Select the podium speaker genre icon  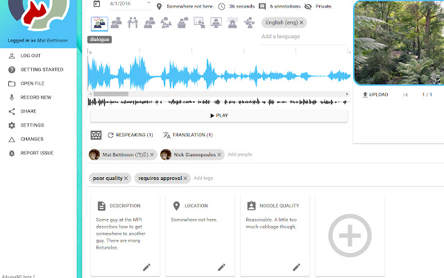tap(182, 23)
